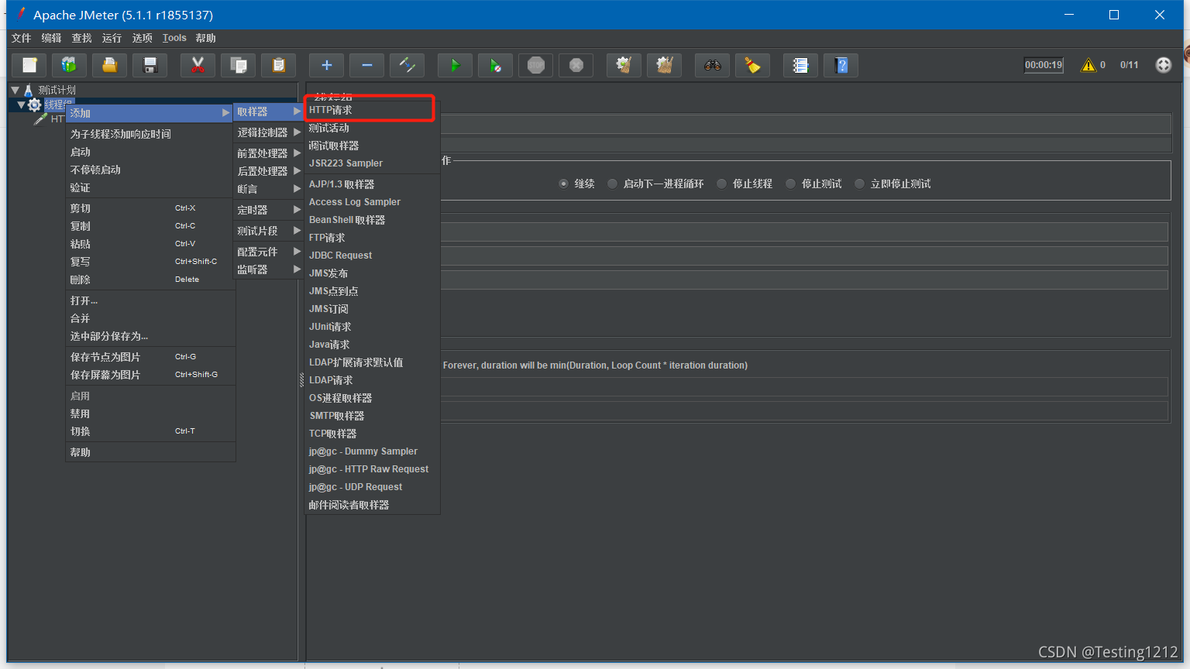Select the 停止测试 radio button
Image resolution: width=1190 pixels, height=669 pixels.
pos(790,184)
